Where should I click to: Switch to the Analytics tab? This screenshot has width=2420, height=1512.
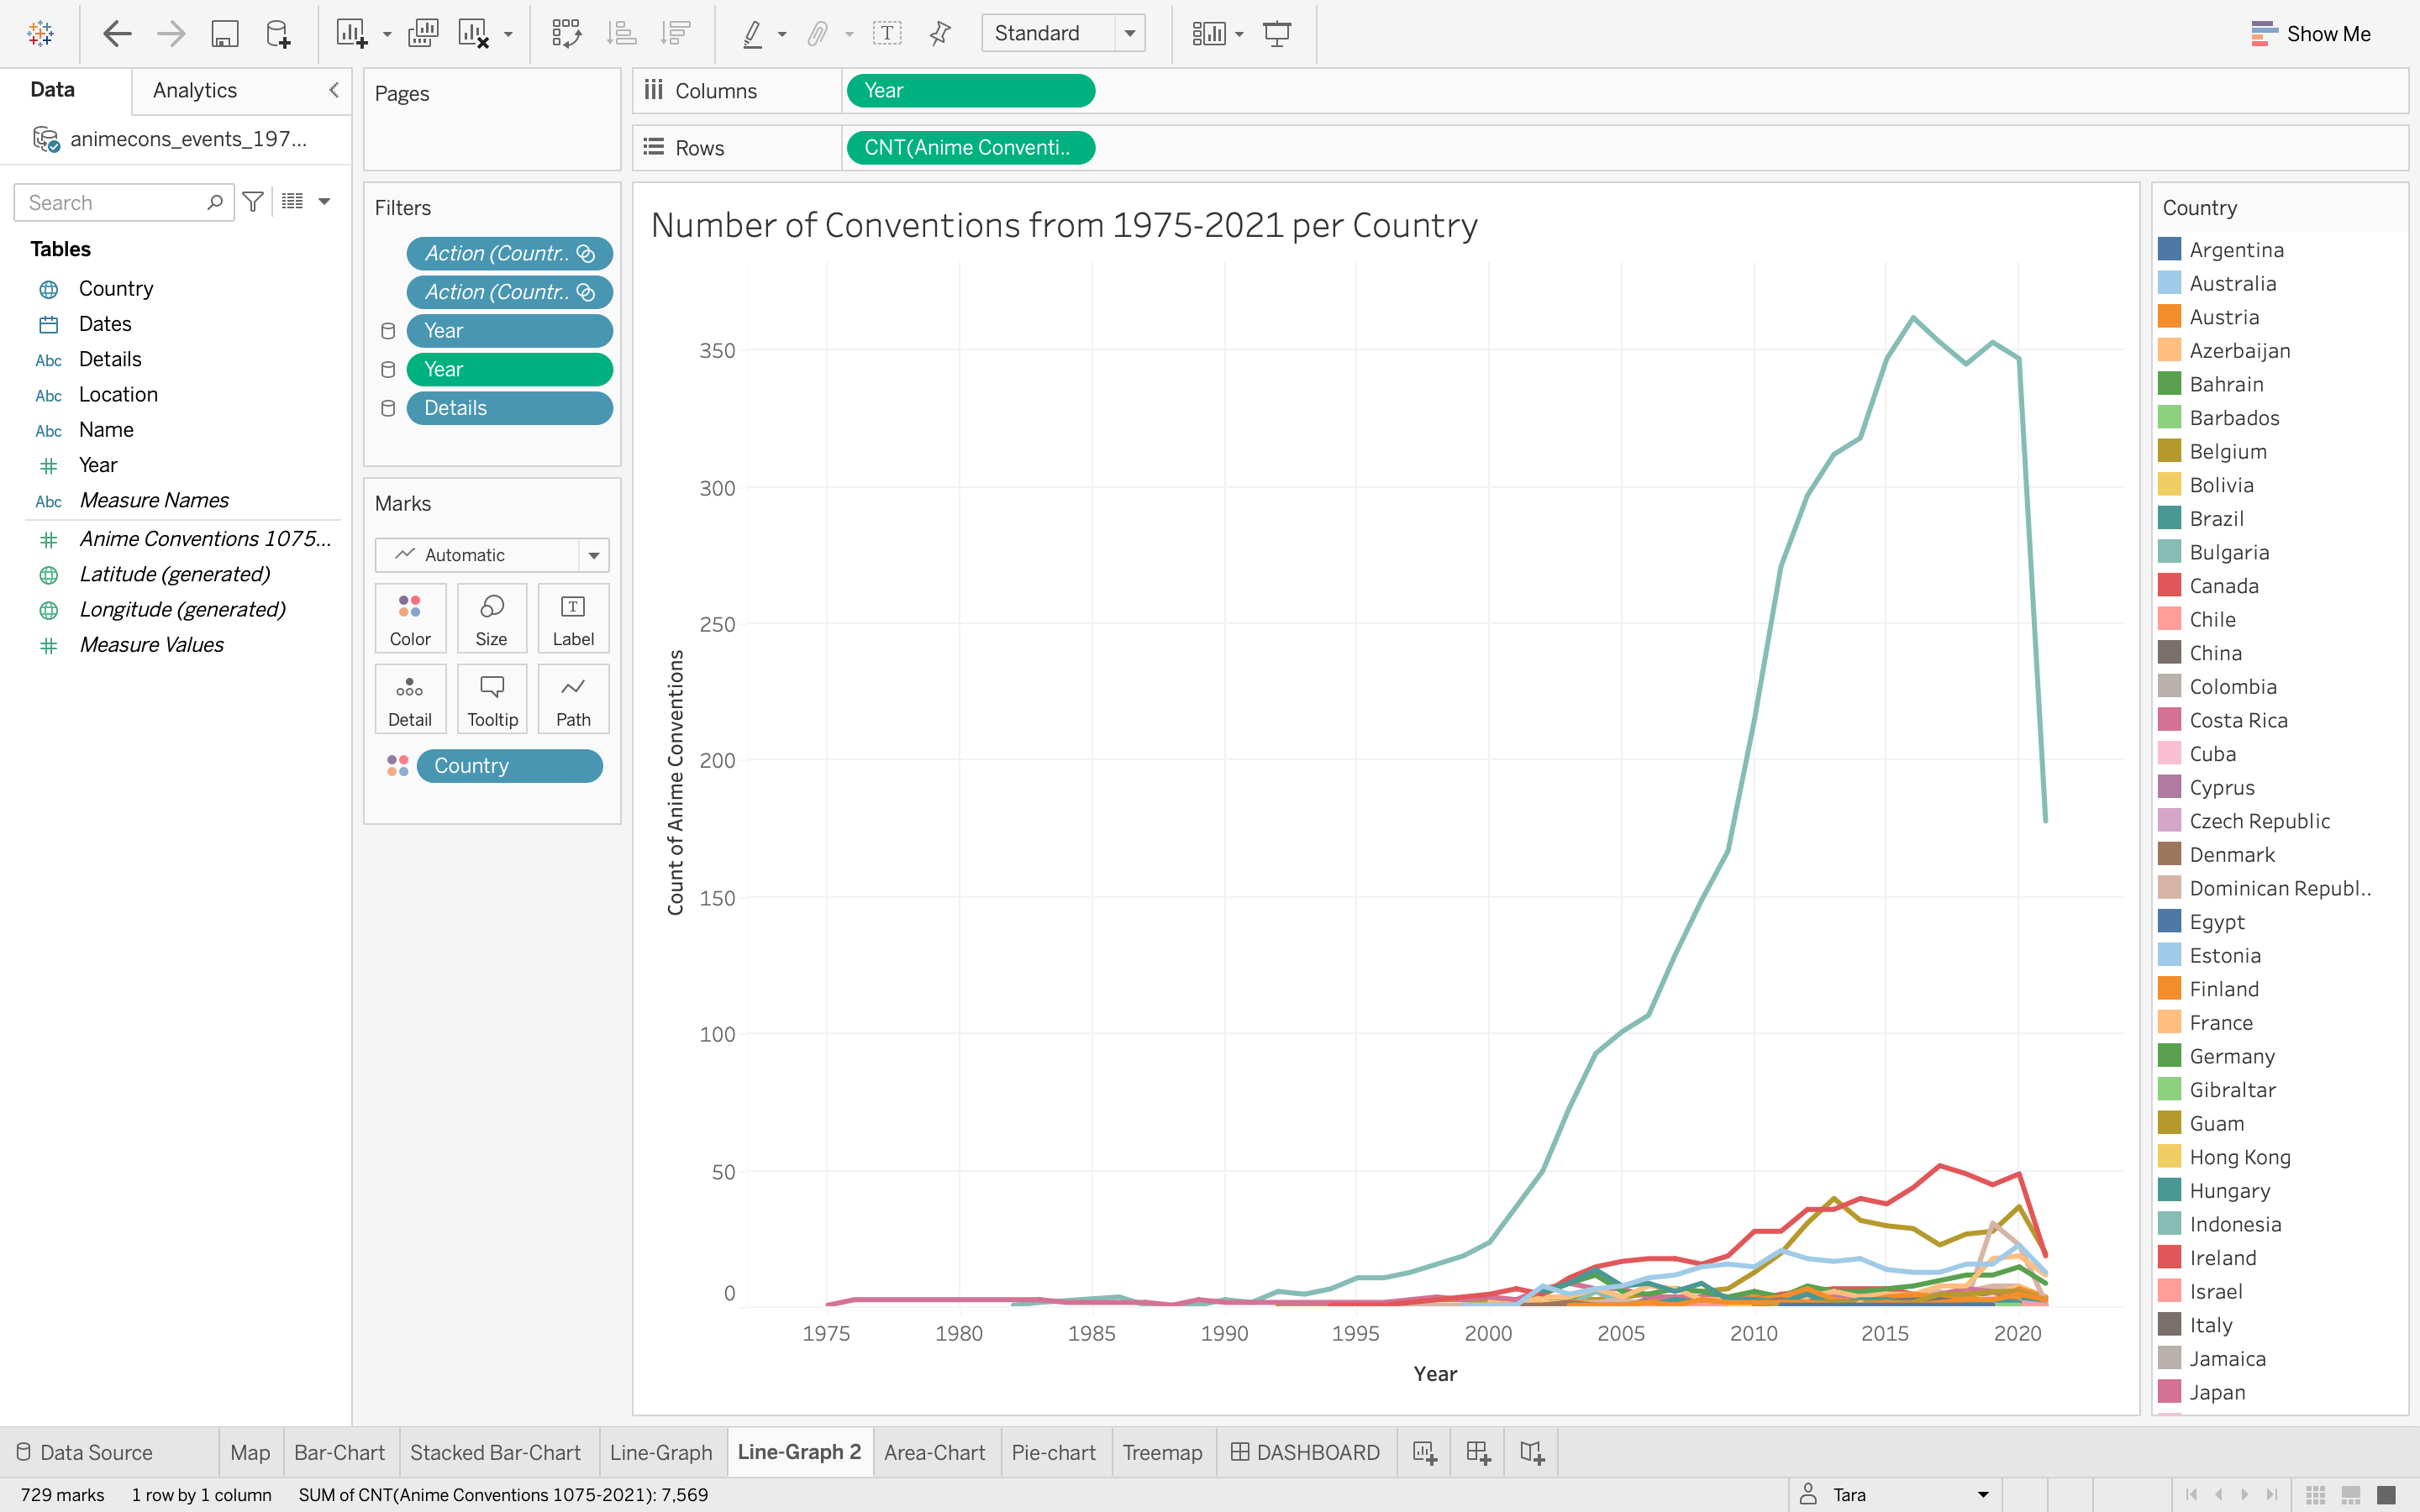(x=195, y=90)
